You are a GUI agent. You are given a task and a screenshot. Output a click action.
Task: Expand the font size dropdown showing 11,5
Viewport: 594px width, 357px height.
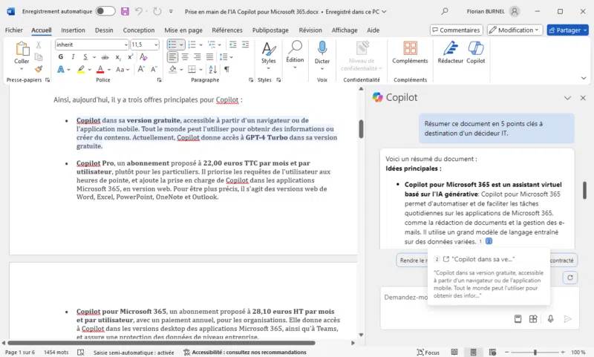point(156,45)
